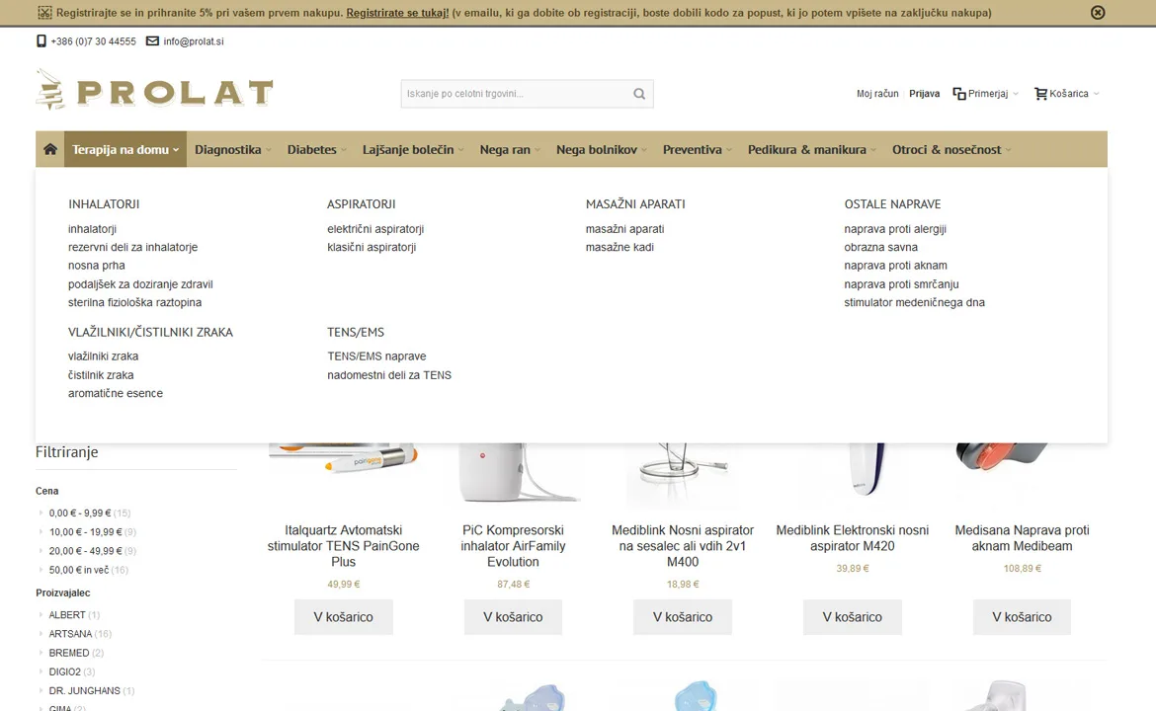Filter by manufacturer BREMED

click(68, 654)
